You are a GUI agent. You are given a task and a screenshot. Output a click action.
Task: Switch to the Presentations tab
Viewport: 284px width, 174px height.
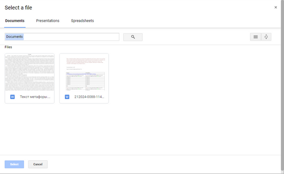pyautogui.click(x=47, y=21)
